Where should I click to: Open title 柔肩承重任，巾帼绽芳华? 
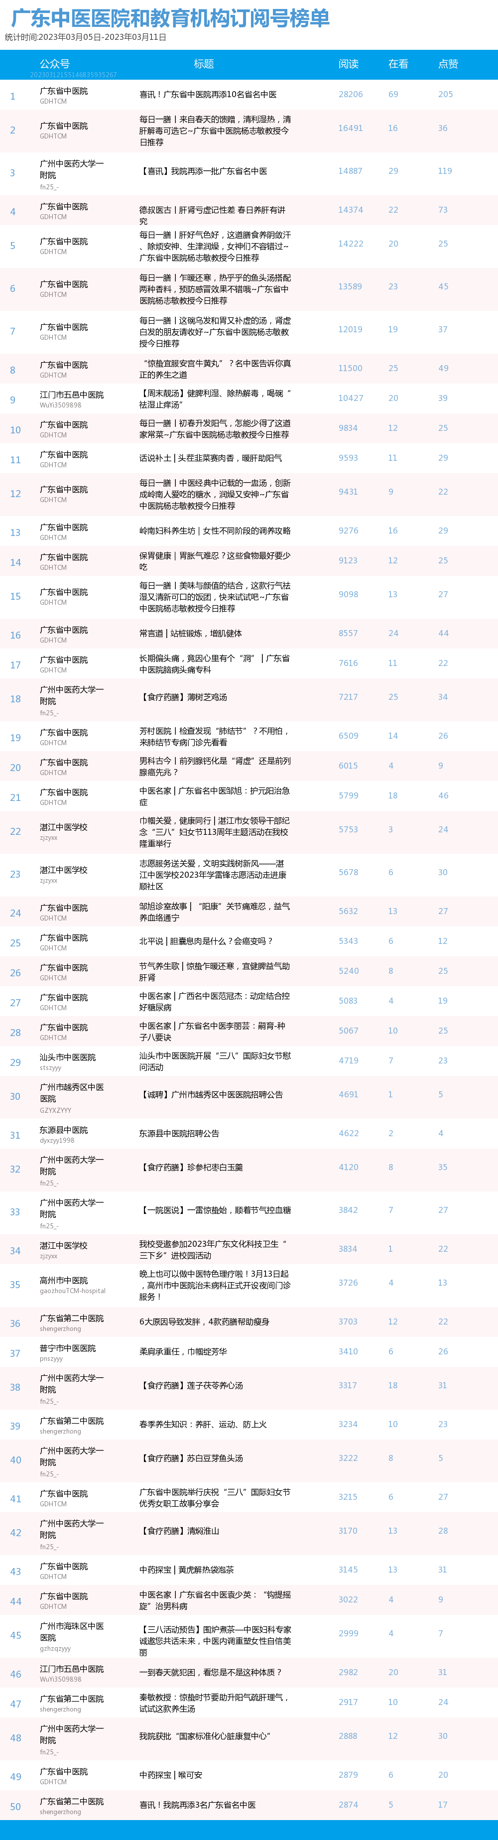tap(183, 1352)
